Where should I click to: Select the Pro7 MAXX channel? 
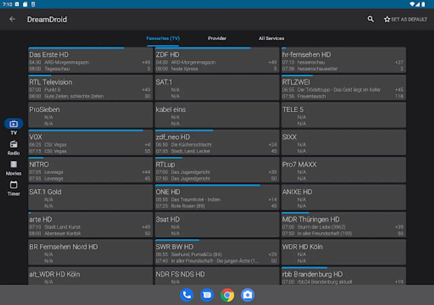343,170
